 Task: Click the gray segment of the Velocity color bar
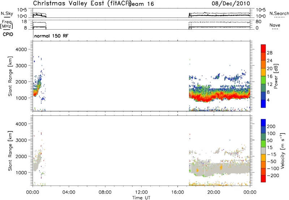point(263,151)
